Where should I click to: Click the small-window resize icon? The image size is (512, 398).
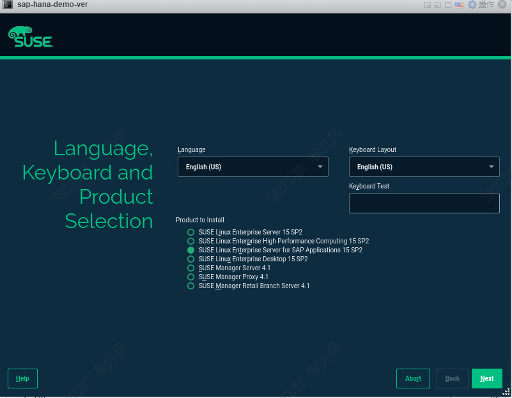click(428, 4)
